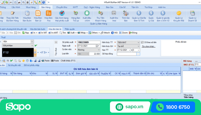Click the Tìm search toolbar button
Image resolution: width=201 pixels, height=115 pixels.
[63, 33]
